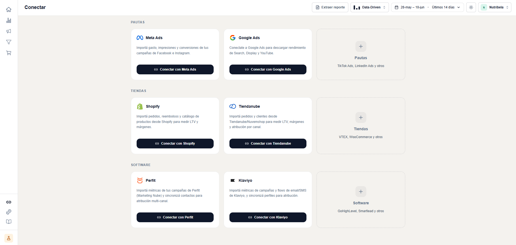Open the Data-Driven attribution model dropdown

pos(370,7)
